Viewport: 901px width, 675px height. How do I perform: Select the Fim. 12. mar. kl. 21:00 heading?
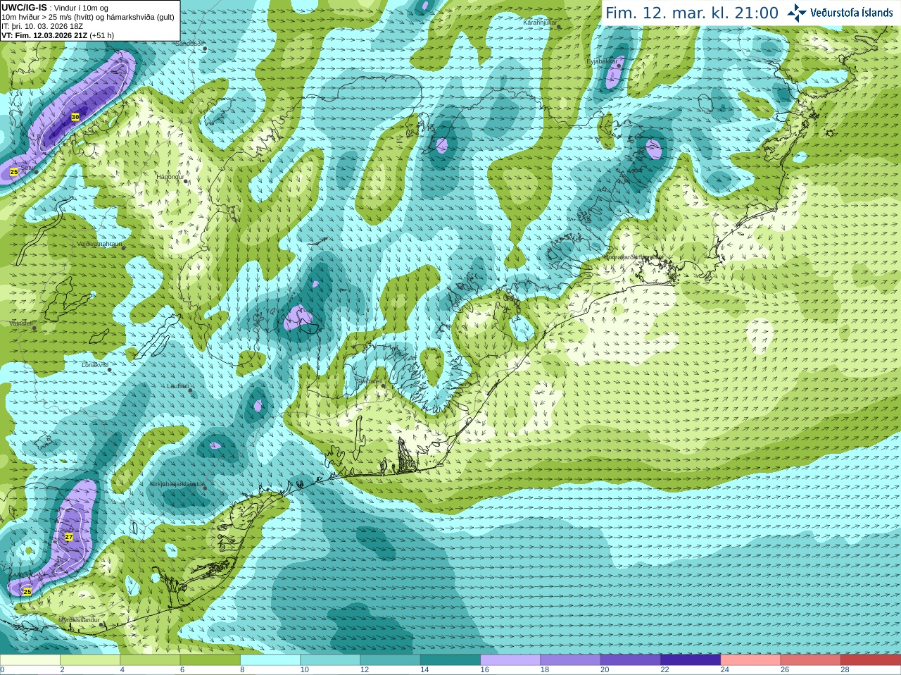tap(692, 13)
